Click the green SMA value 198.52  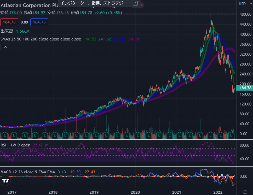(90, 39)
